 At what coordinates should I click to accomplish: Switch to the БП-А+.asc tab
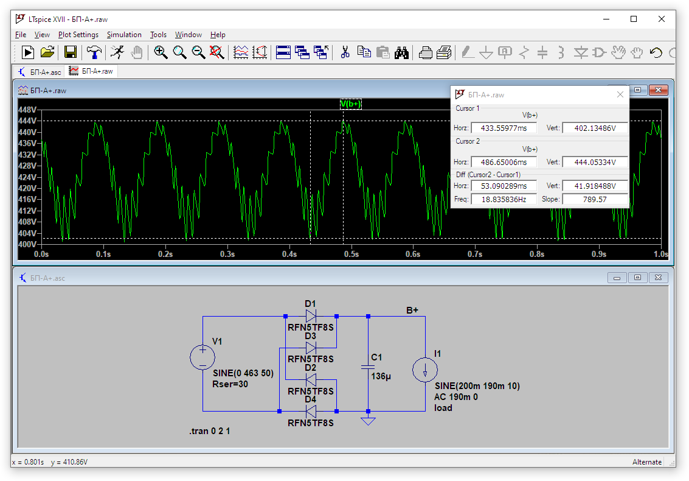[40, 72]
